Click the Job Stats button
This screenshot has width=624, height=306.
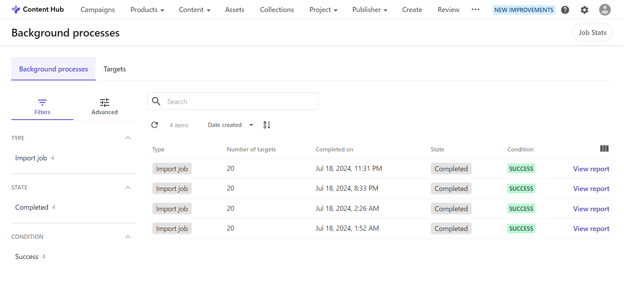click(x=592, y=33)
